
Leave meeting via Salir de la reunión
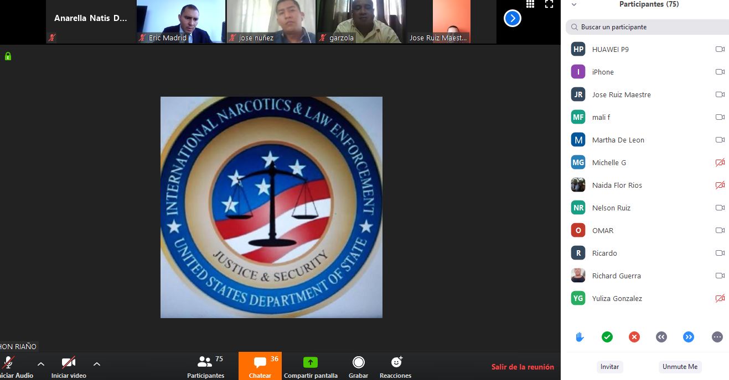(x=523, y=367)
